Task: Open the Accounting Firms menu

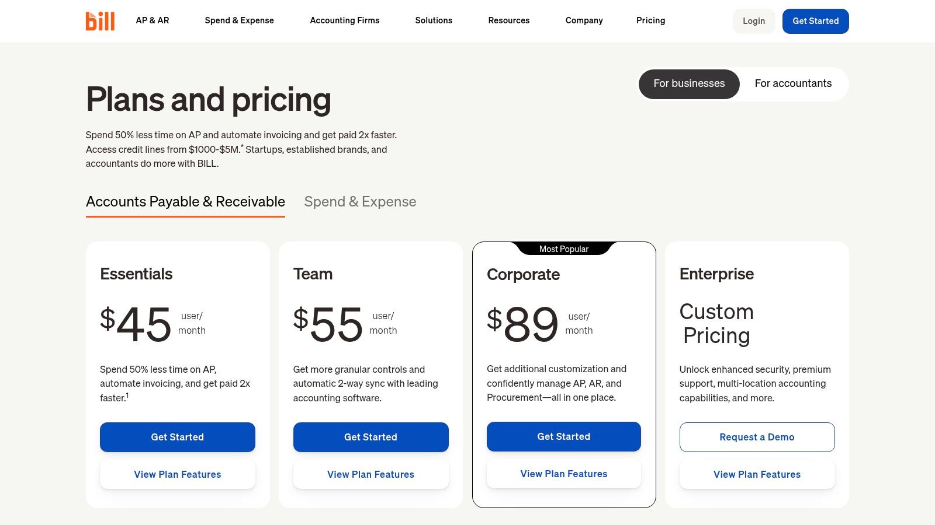Action: pos(344,20)
